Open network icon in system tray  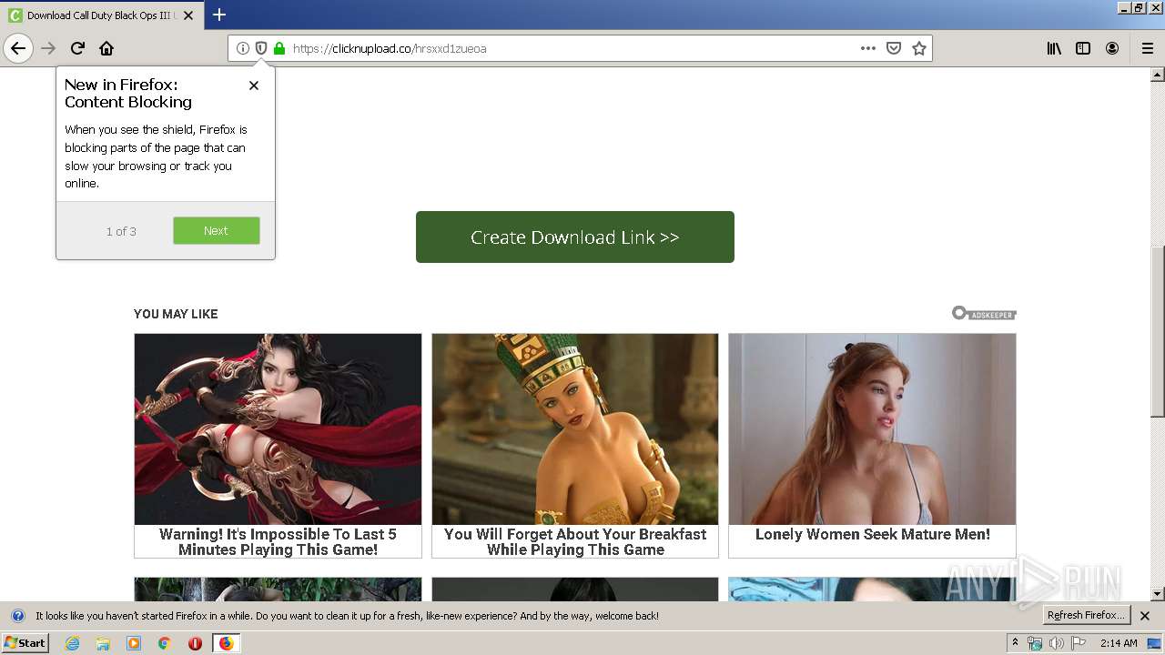point(1035,643)
